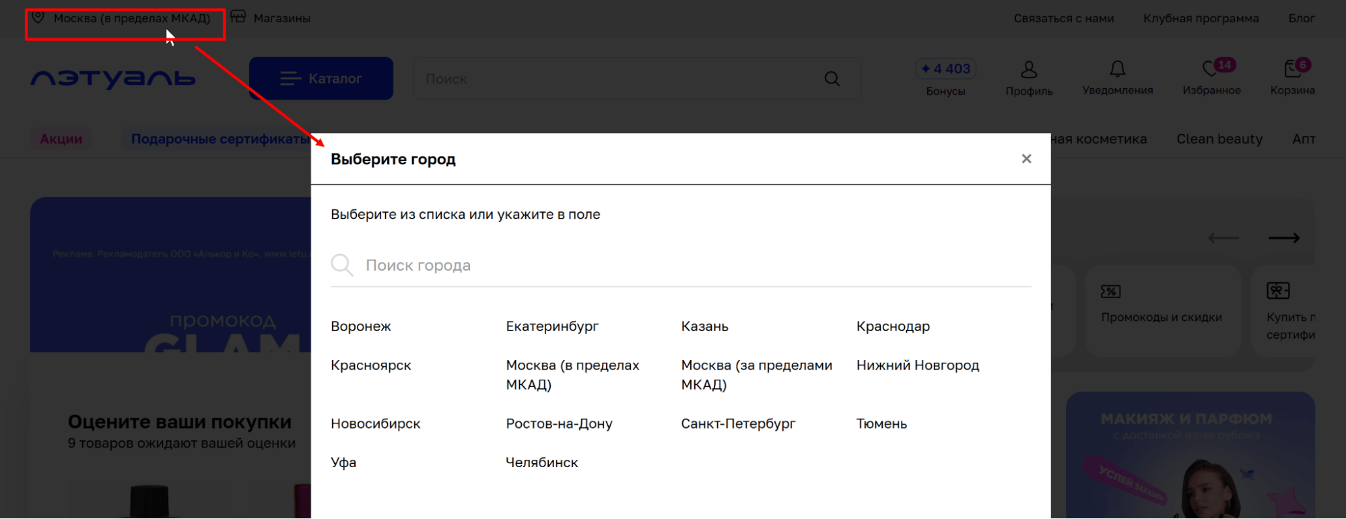Choose Краснодар city

tap(893, 326)
